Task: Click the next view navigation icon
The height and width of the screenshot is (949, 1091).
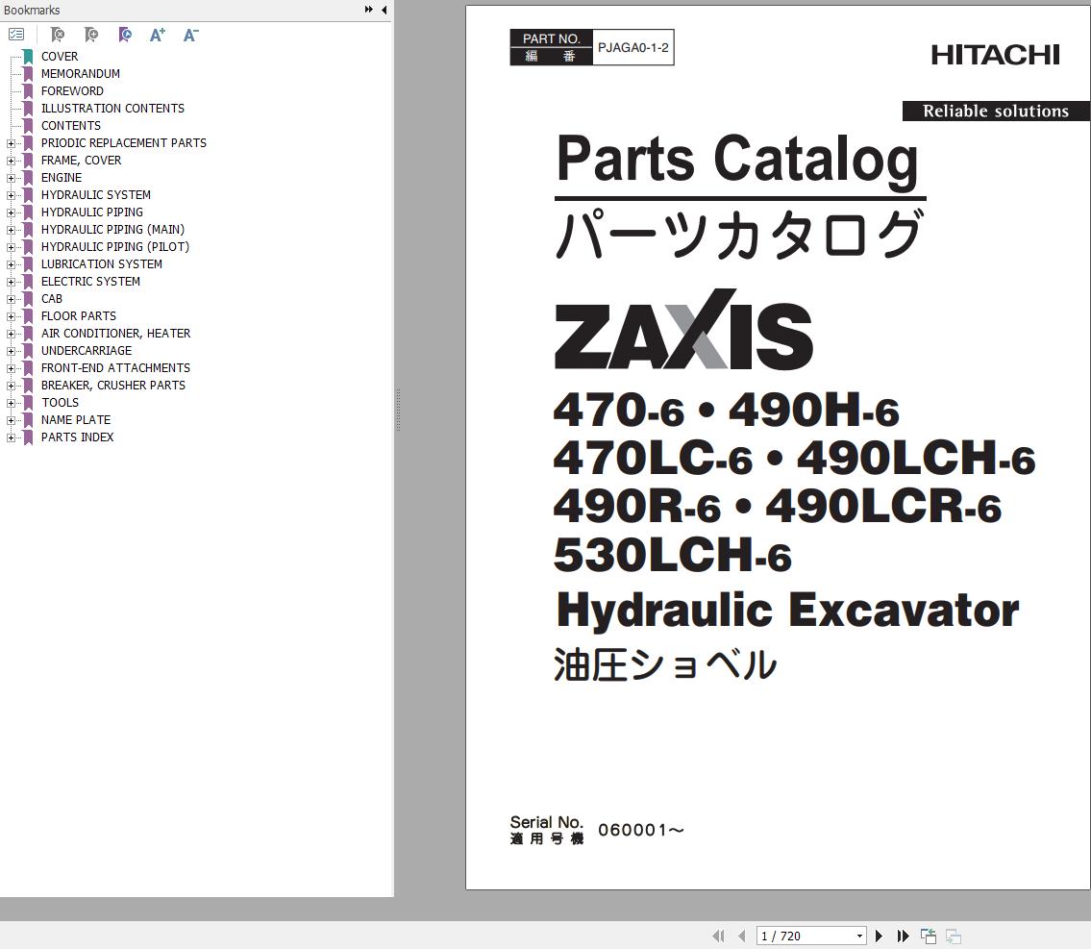Action: pyautogui.click(x=954, y=937)
